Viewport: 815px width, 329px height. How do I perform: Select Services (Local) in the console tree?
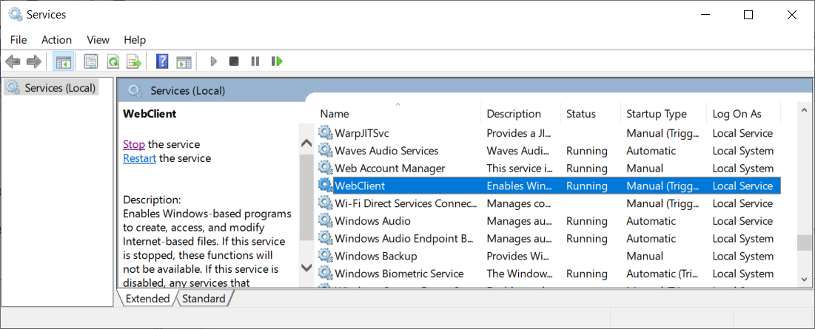pos(52,88)
